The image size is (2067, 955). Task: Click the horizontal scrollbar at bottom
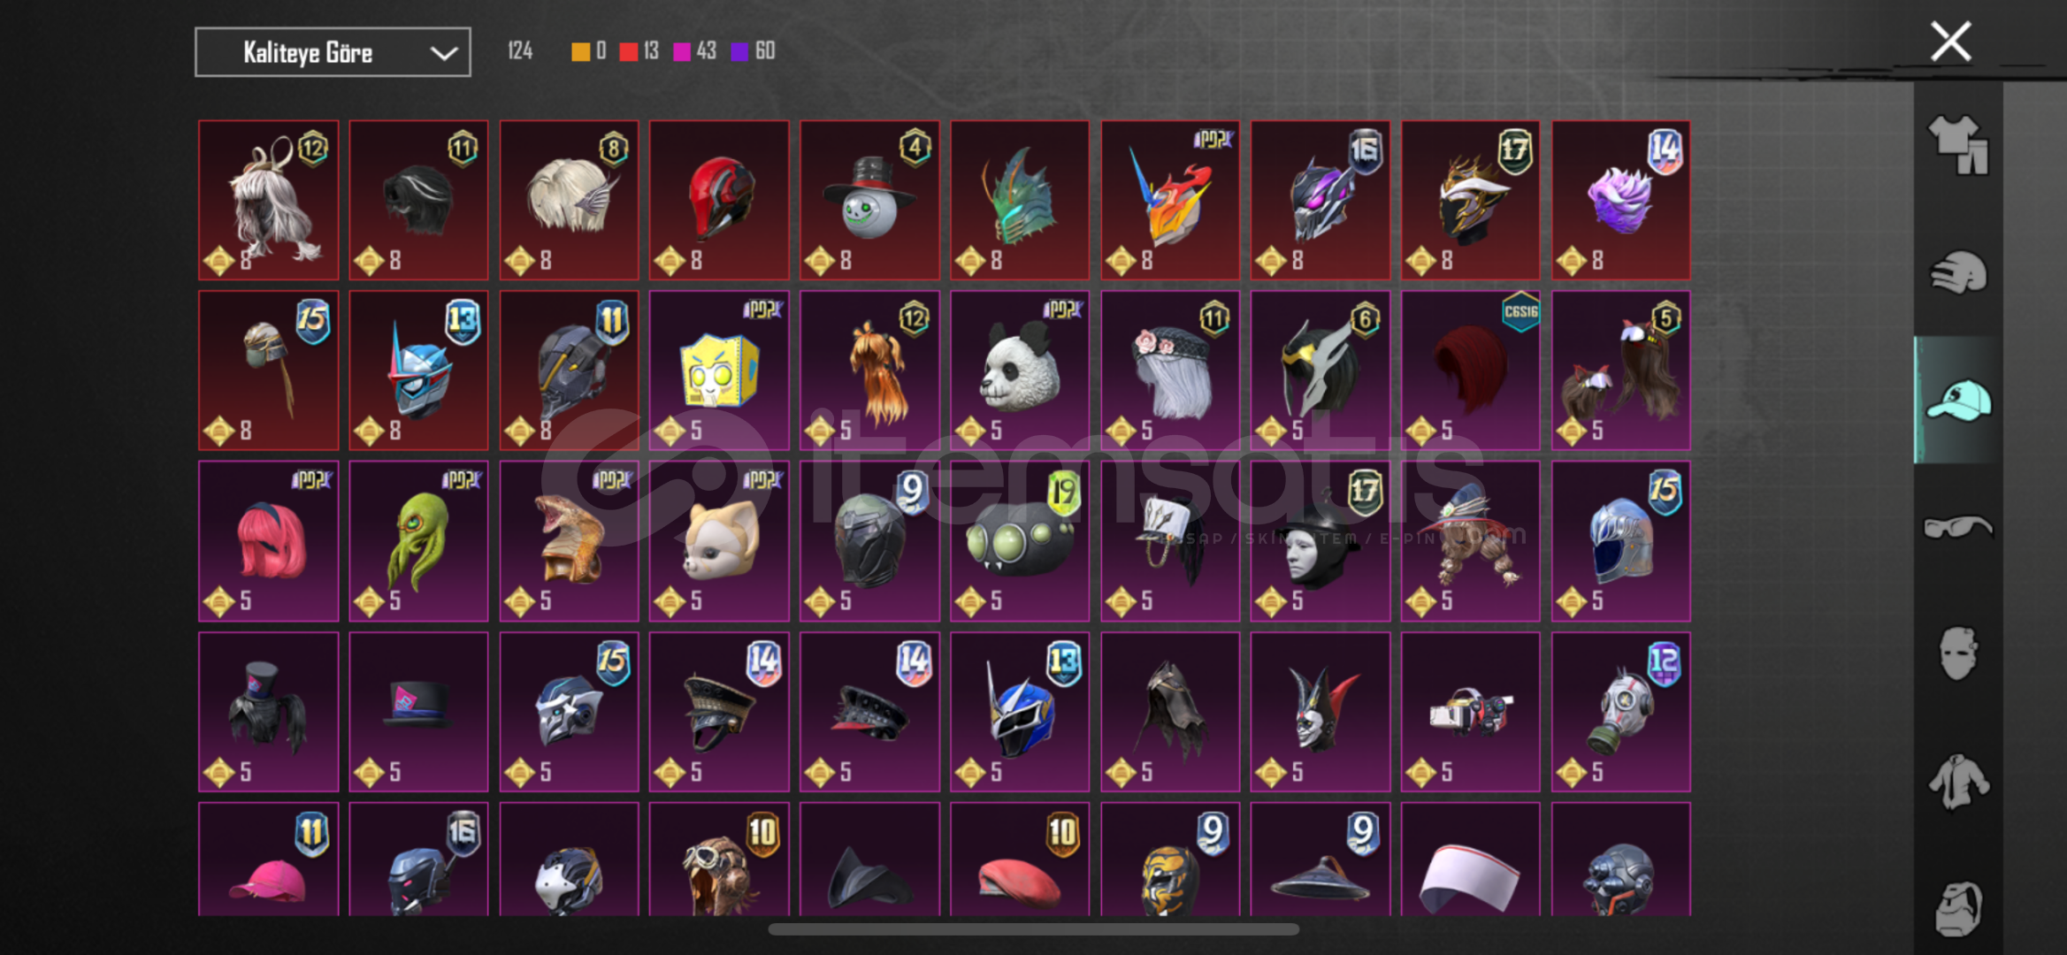[1033, 929]
